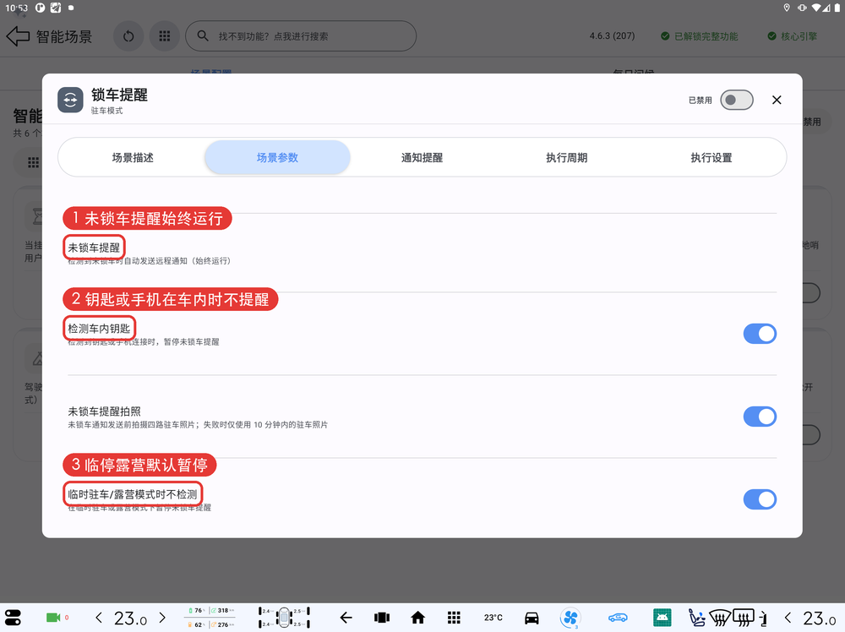The width and height of the screenshot is (845, 632).
Task: Open the fan climate control icon
Action: (x=570, y=618)
